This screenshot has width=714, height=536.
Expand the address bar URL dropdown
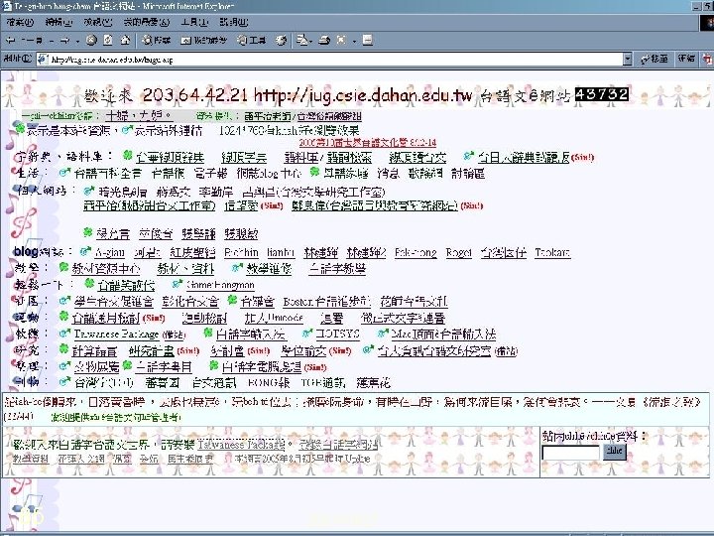[x=628, y=59]
